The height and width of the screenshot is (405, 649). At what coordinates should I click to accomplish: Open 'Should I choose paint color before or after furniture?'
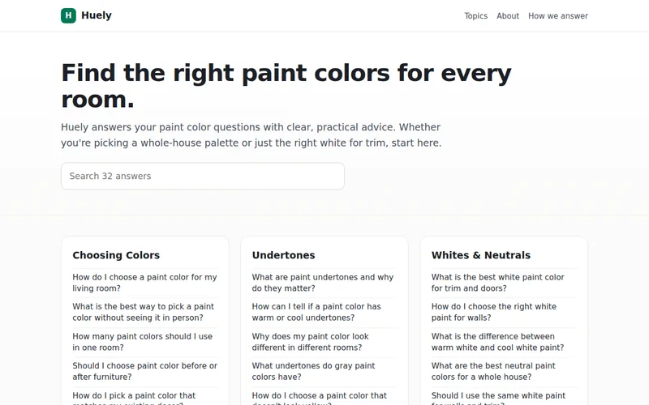(x=145, y=371)
